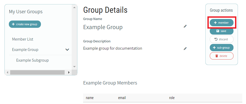Add a member to the group

pos(222,23)
